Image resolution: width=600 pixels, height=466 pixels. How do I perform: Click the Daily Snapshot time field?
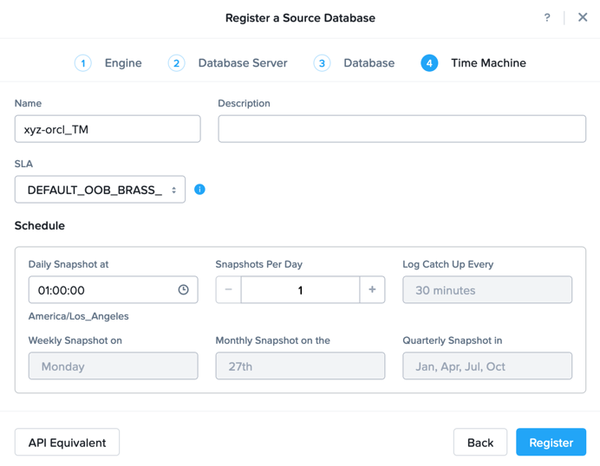coord(114,290)
